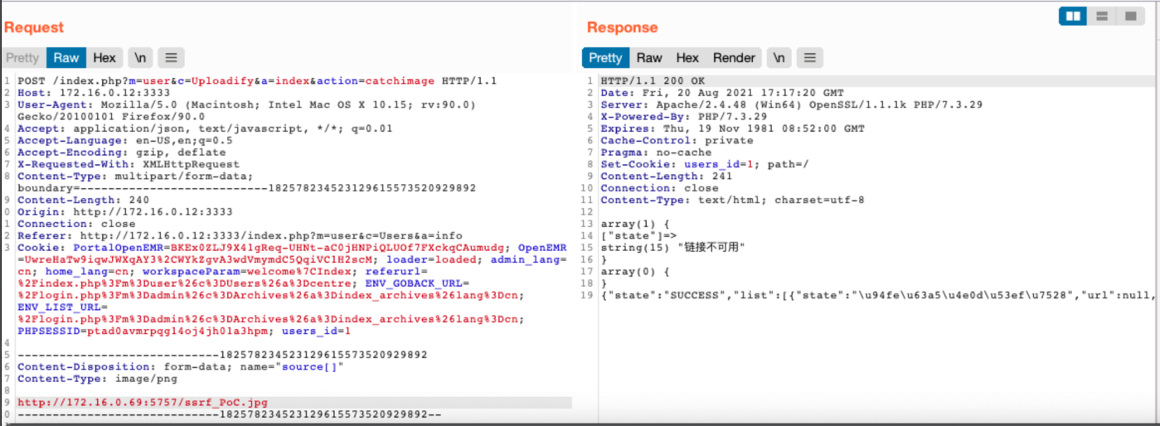
Task: Click the User-Agent: Mozilla/5.0 header line
Action: point(246,104)
